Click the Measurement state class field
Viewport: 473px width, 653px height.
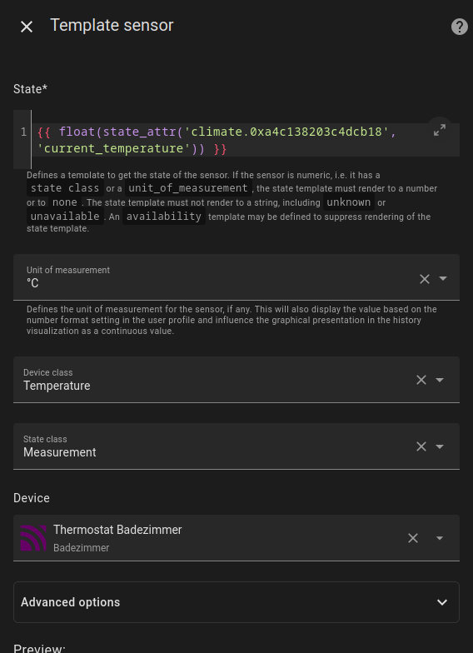(236, 446)
